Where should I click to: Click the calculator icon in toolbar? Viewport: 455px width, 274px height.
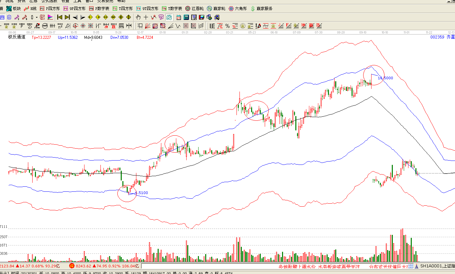click(186, 17)
